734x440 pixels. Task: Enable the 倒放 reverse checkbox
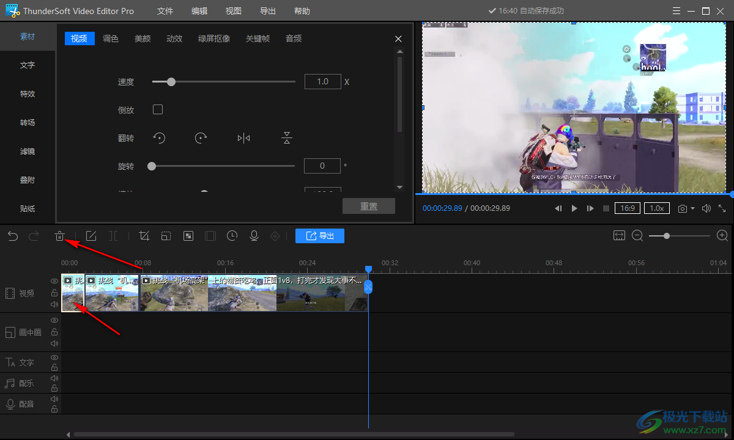pos(158,109)
